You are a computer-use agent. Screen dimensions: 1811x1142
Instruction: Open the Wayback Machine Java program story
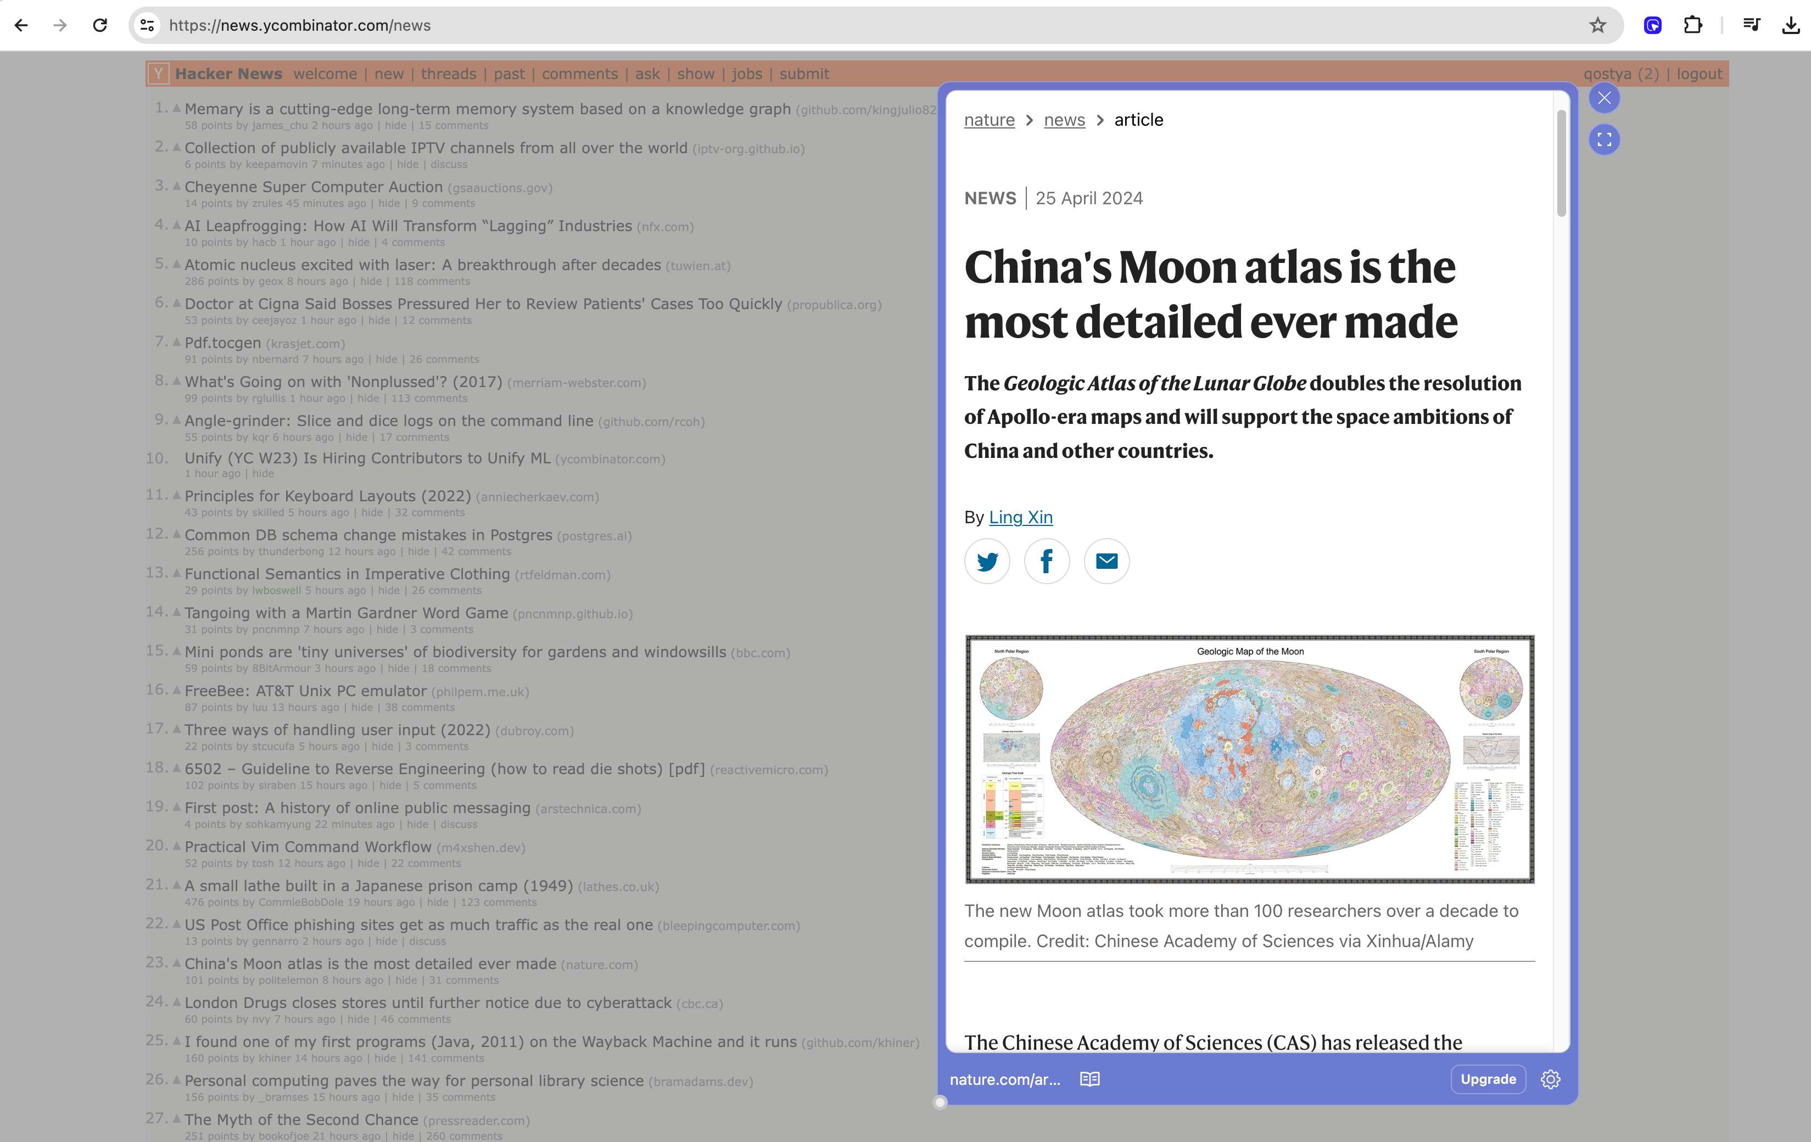click(490, 1042)
